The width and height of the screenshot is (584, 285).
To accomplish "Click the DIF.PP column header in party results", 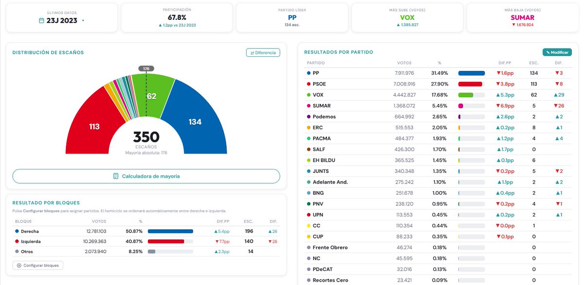I will pyautogui.click(x=505, y=63).
